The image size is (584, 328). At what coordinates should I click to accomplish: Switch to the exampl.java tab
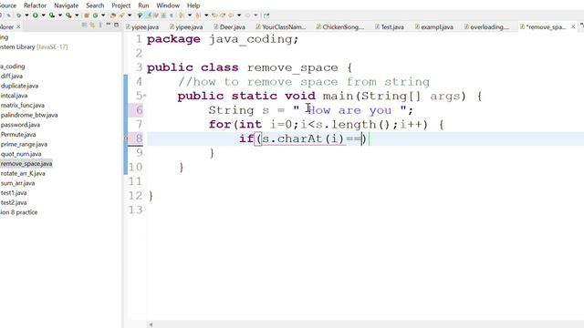click(434, 26)
